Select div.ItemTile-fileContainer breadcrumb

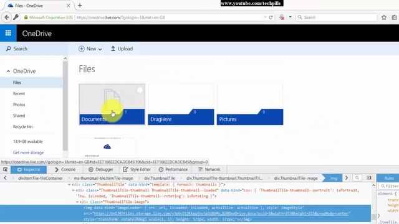[x=40, y=179]
